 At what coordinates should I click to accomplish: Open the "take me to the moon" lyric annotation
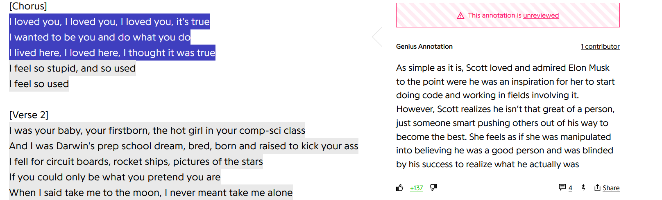pyautogui.click(x=151, y=193)
